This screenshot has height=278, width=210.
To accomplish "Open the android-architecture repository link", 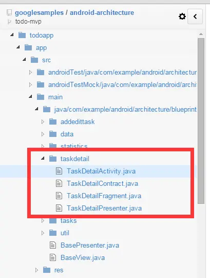I will (x=102, y=13).
